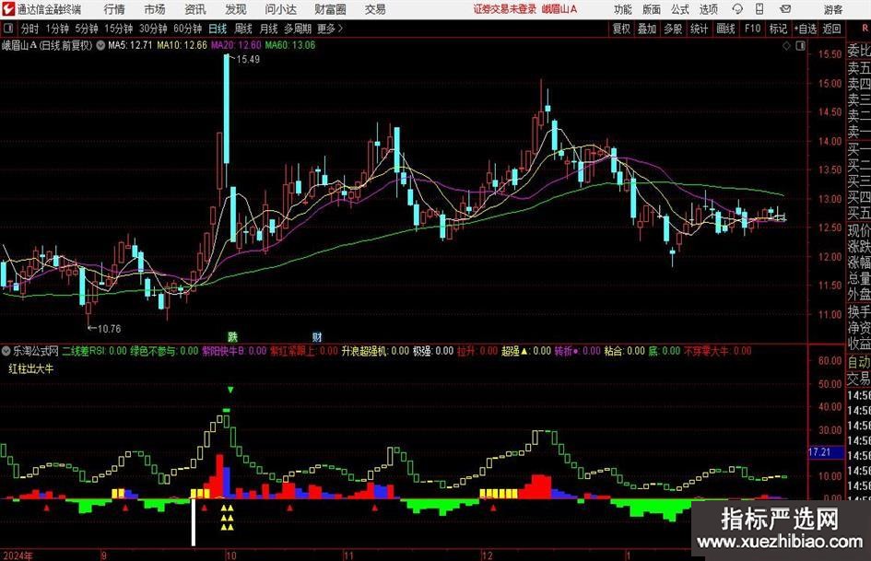The image size is (871, 561).
Task: Switch to the 周线 weekly chart tab
Action: coord(243,29)
